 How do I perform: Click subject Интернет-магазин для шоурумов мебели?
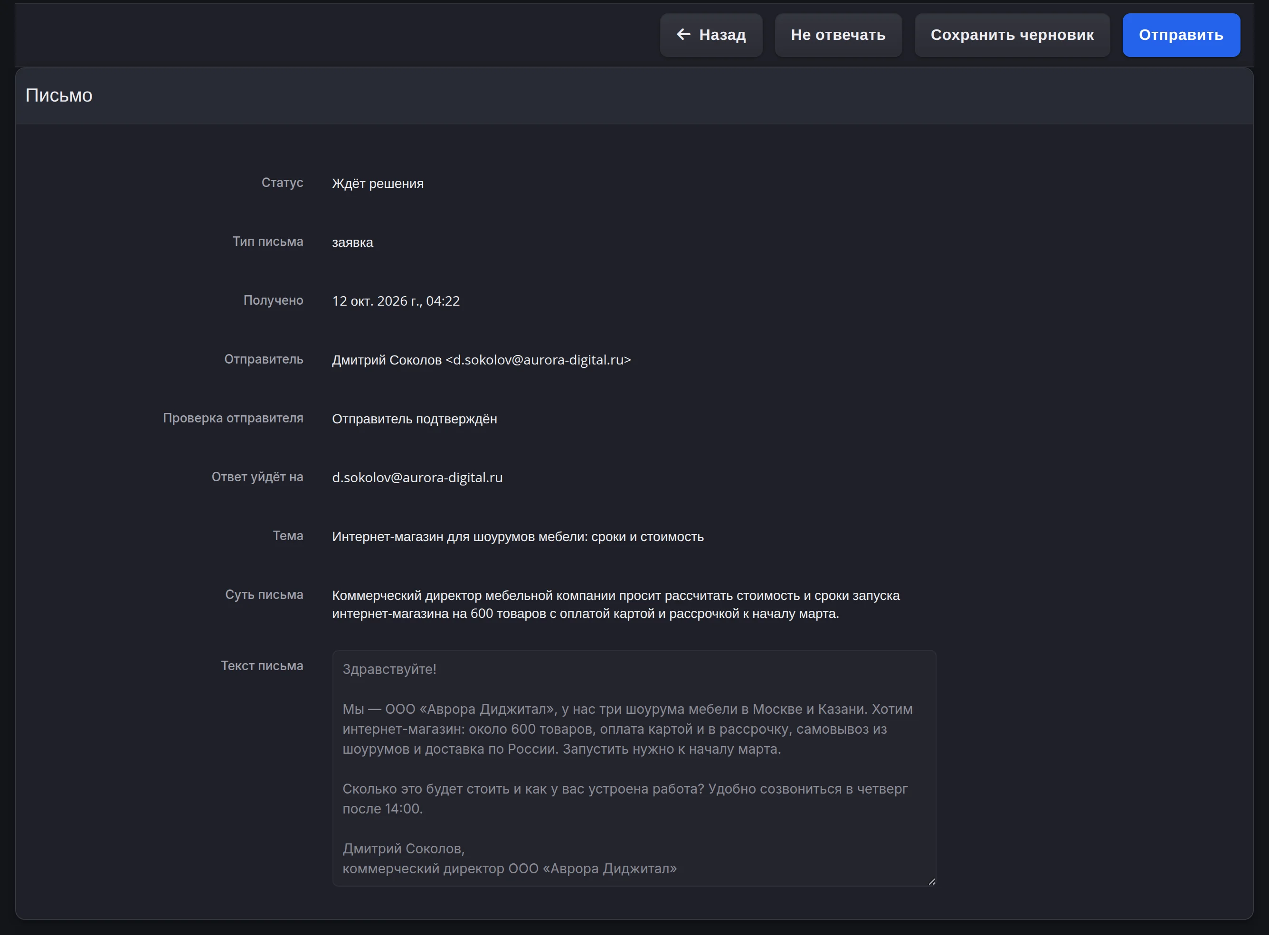(x=518, y=536)
